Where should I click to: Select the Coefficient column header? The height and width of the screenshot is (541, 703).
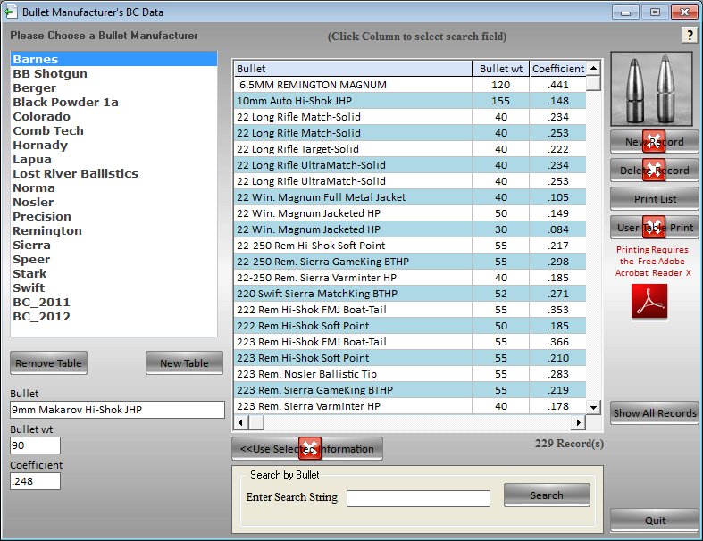click(x=557, y=69)
